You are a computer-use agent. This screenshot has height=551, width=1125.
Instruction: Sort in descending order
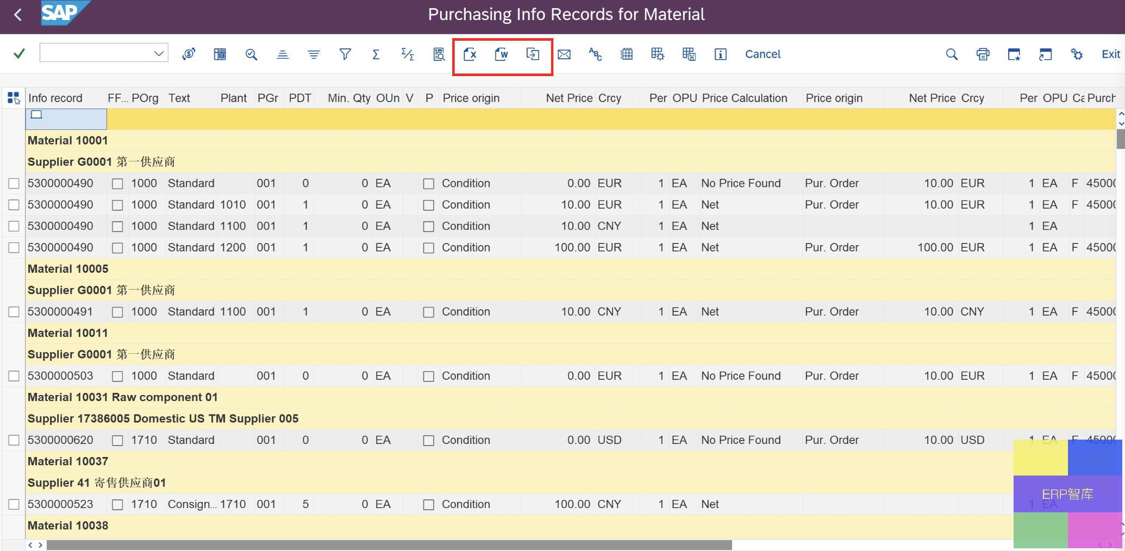[x=314, y=54]
